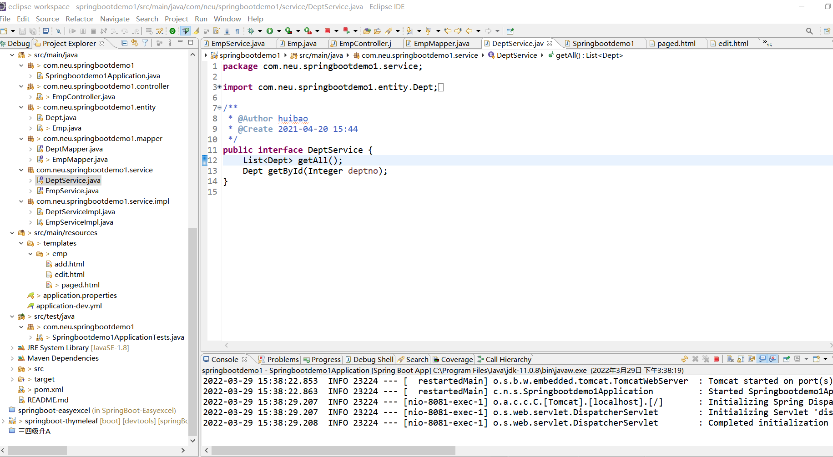Click the Project Explorer filter funnel icon

pyautogui.click(x=145, y=43)
